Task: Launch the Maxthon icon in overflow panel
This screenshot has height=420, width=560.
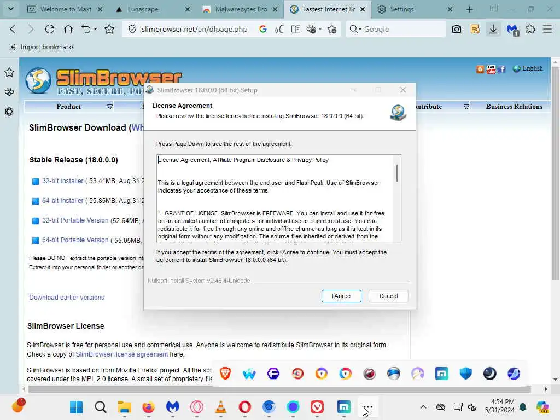Action: click(442, 374)
